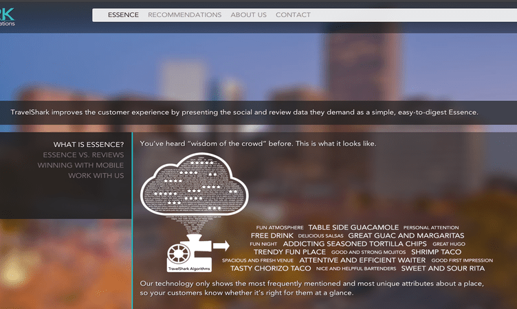Click the FREE DRINK phrase
This screenshot has width=517, height=309.
pos(272,236)
